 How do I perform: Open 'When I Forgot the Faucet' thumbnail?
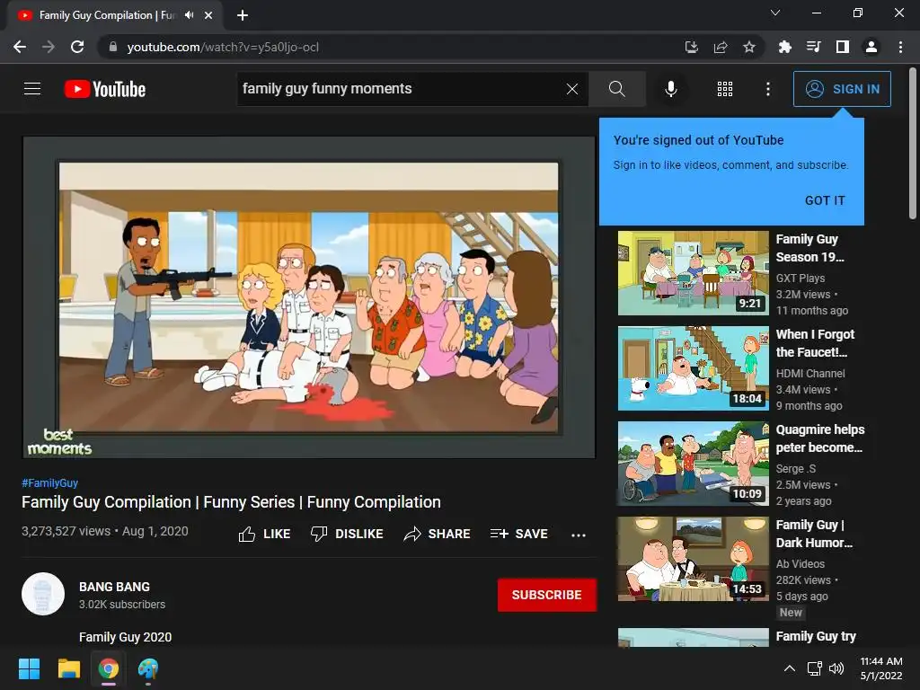coord(693,367)
